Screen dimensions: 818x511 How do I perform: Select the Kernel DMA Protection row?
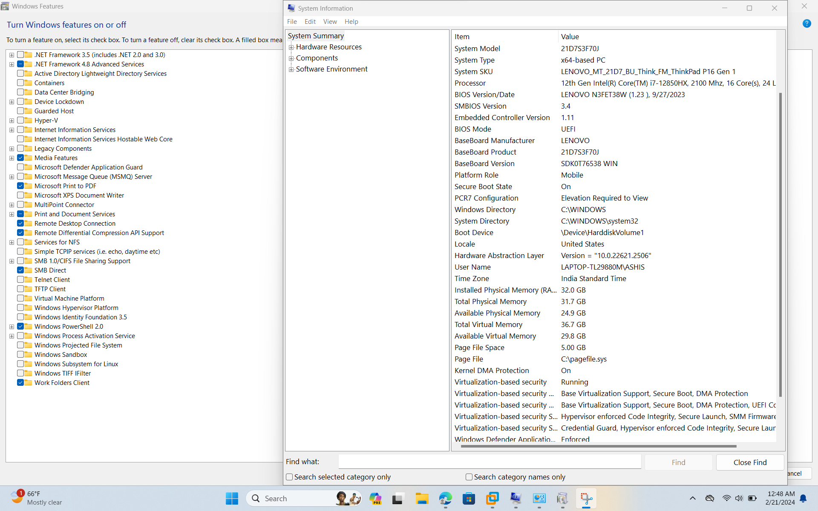tap(614, 370)
